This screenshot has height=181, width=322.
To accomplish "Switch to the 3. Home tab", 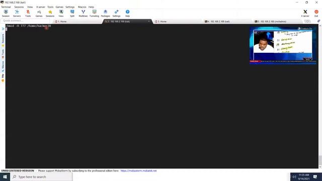I will point(178,21).
